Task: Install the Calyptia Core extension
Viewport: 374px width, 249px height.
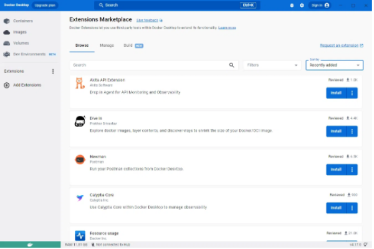Action: [x=335, y=207]
